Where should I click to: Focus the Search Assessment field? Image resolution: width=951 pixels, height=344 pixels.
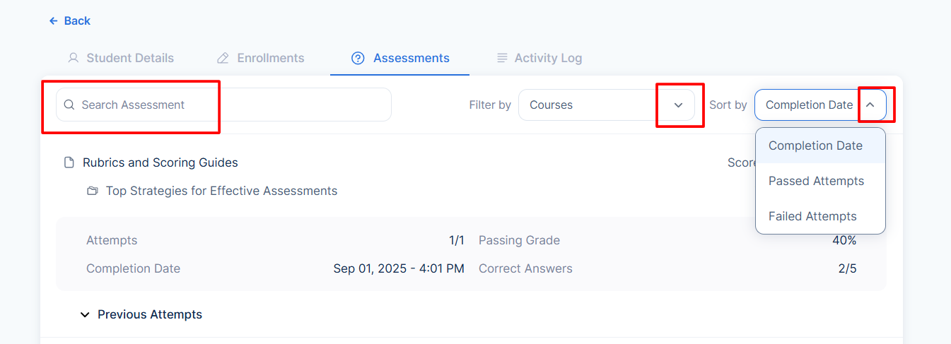coord(223,105)
